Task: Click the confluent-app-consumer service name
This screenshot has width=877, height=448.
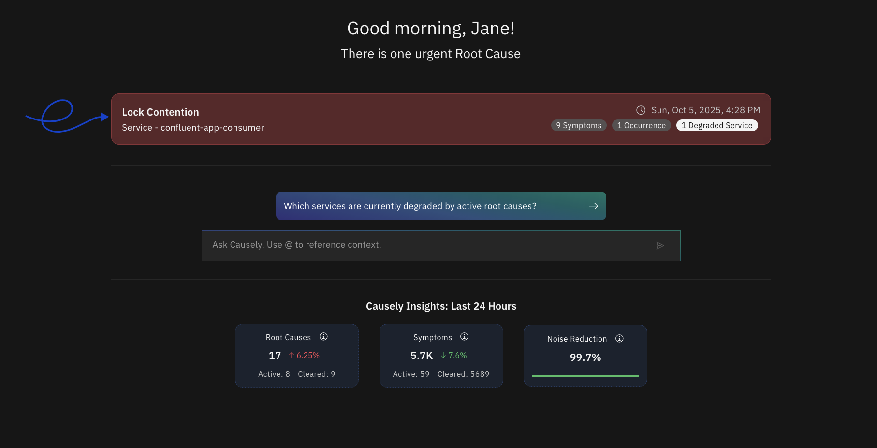Action: [x=212, y=128]
